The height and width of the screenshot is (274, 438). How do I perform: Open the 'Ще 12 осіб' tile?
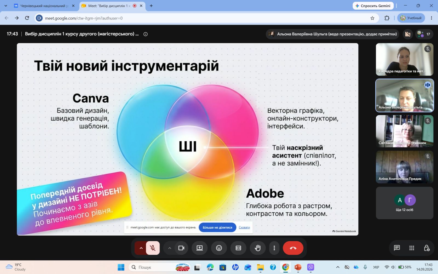tap(405, 203)
